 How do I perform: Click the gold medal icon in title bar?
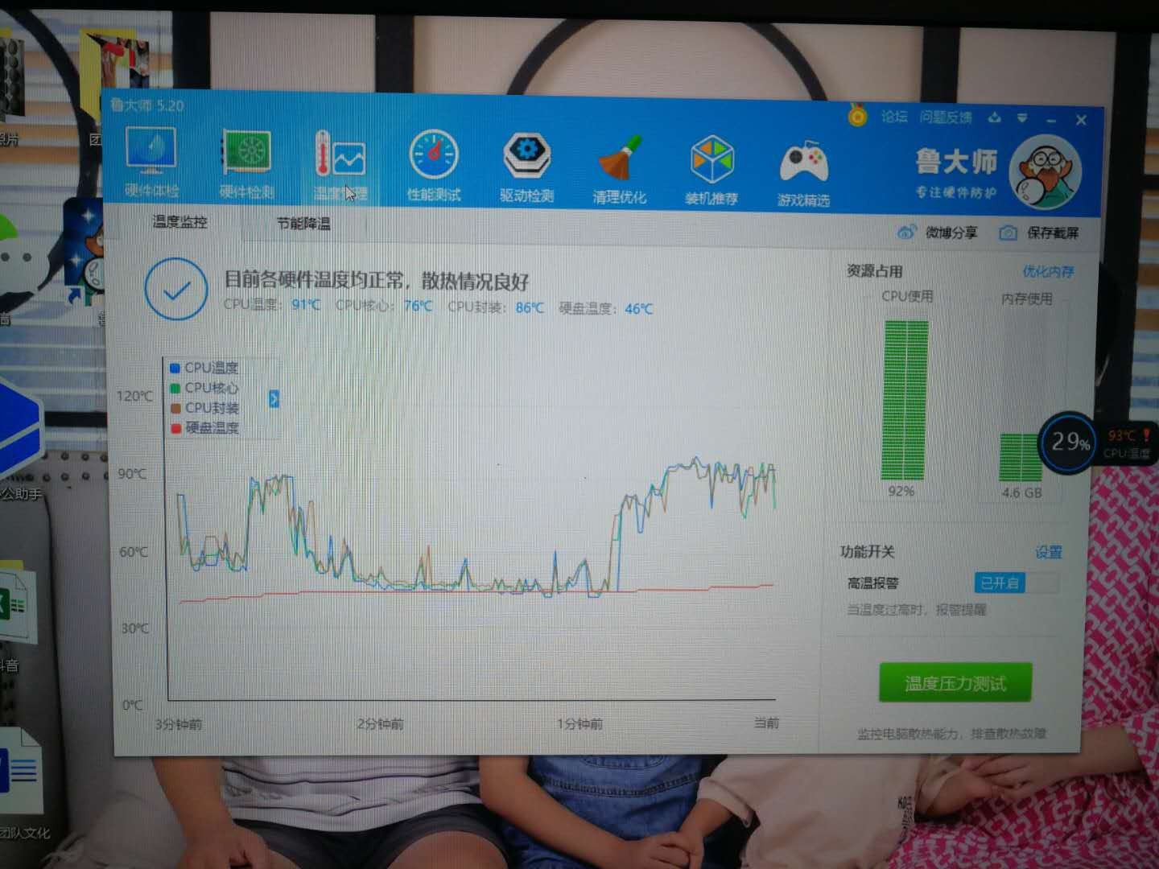coord(858,117)
